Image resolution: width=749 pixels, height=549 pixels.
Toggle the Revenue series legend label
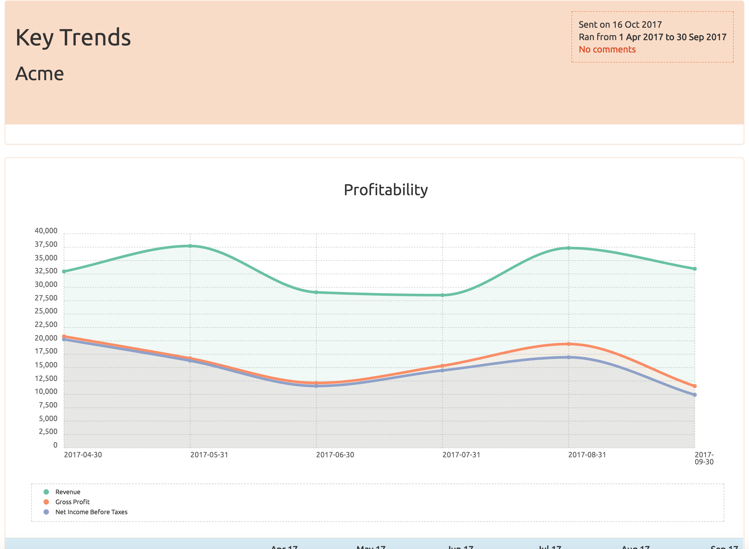pos(68,492)
